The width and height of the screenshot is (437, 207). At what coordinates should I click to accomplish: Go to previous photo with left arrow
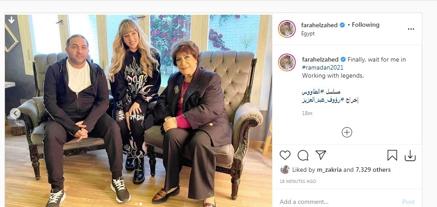click(15, 113)
